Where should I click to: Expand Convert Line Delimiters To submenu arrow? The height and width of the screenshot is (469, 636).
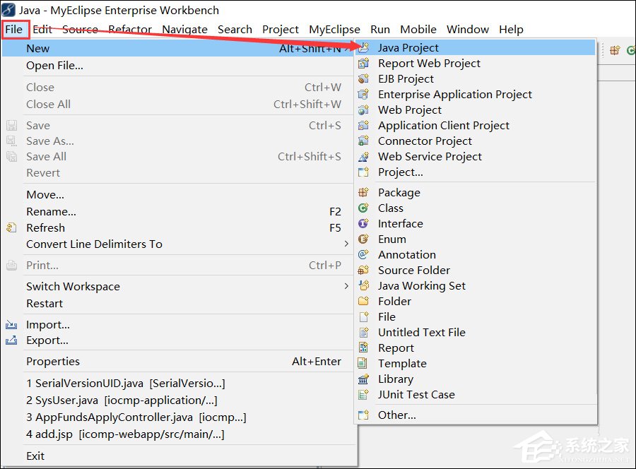click(346, 244)
